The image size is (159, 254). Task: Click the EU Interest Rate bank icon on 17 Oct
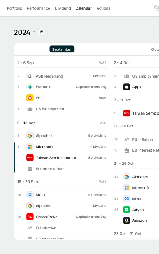pyautogui.click(x=127, y=150)
